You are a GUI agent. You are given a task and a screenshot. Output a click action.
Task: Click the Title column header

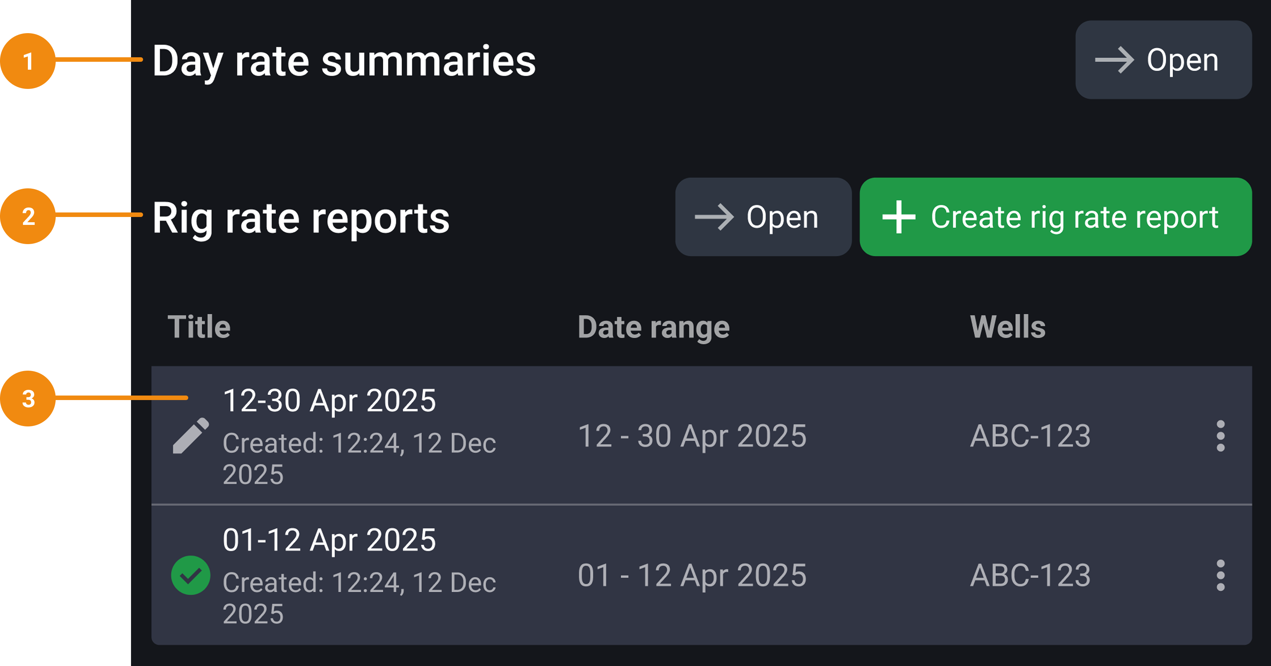199,326
